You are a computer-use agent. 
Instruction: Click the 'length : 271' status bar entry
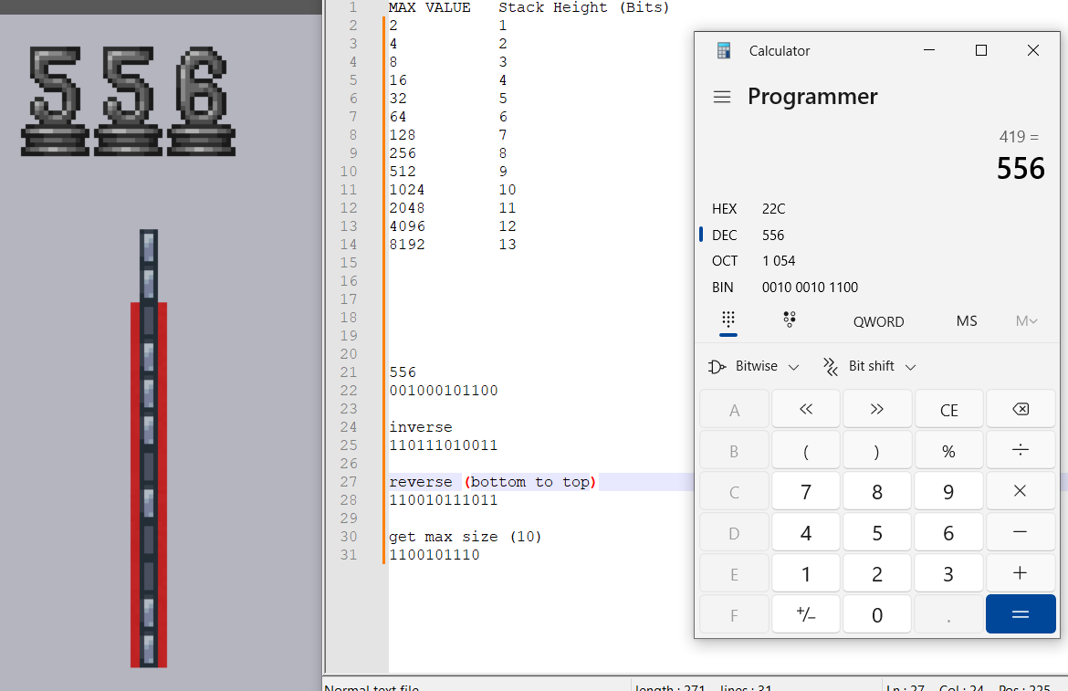tap(670, 687)
